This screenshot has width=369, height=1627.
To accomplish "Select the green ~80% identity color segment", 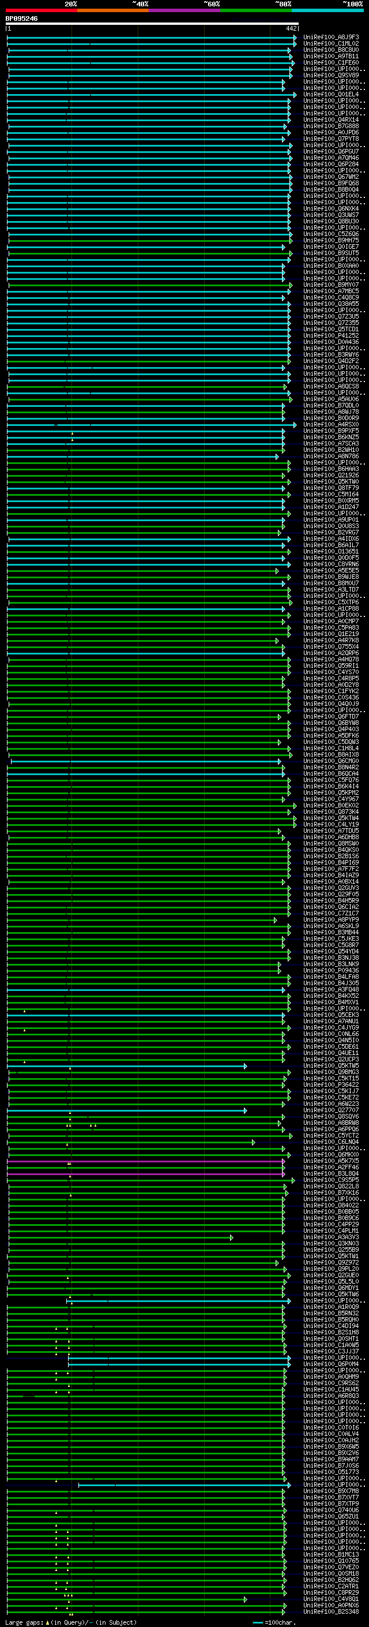I will click(x=256, y=10).
